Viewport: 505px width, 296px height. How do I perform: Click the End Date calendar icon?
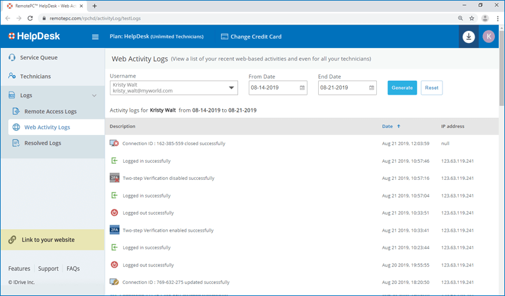coord(372,88)
